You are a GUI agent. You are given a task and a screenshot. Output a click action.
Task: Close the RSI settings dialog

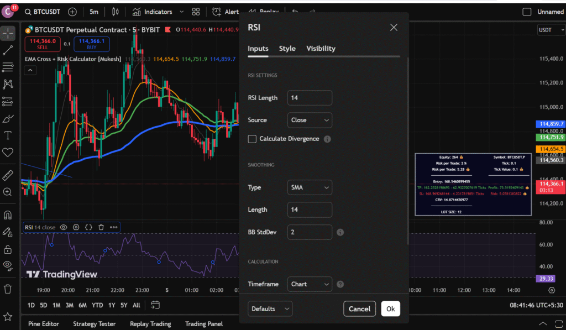(x=394, y=28)
